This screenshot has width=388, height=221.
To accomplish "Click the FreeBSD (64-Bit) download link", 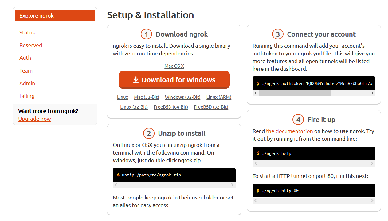I will tap(171, 107).
